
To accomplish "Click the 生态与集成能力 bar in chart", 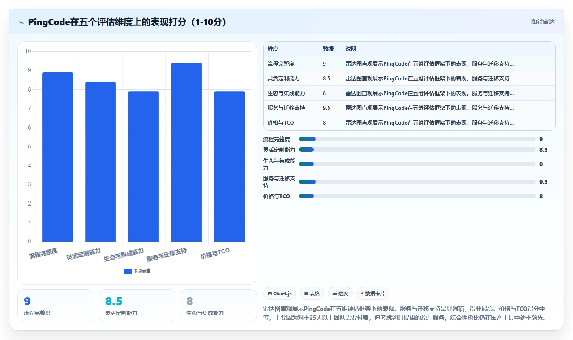I will click(143, 167).
